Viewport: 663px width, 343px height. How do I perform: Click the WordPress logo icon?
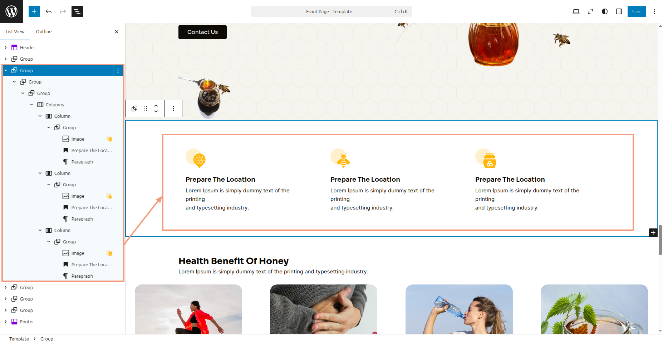pos(11,11)
